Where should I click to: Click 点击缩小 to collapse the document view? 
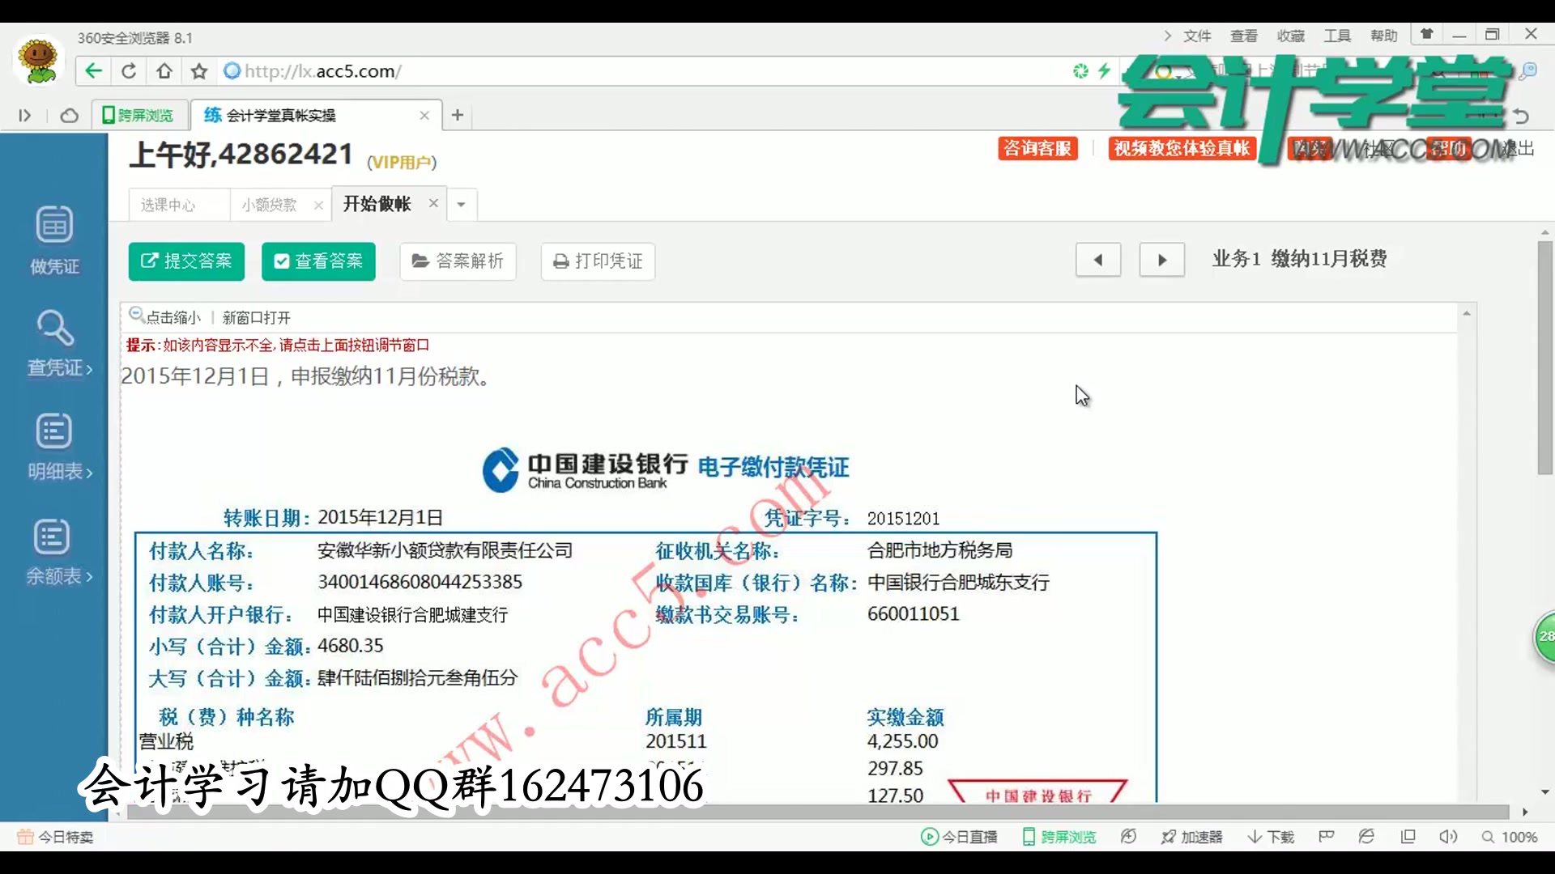coord(172,317)
